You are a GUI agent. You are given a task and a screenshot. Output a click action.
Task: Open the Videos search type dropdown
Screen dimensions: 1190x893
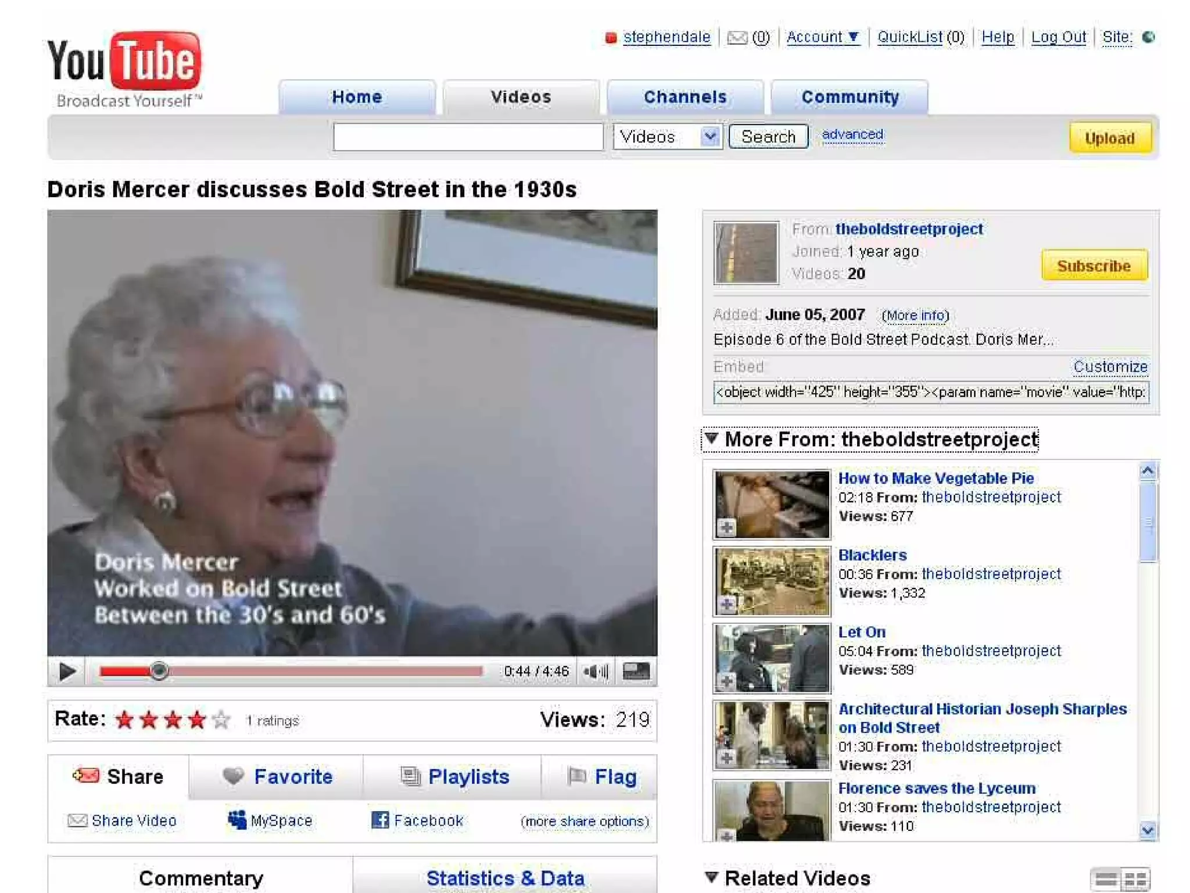coord(709,137)
